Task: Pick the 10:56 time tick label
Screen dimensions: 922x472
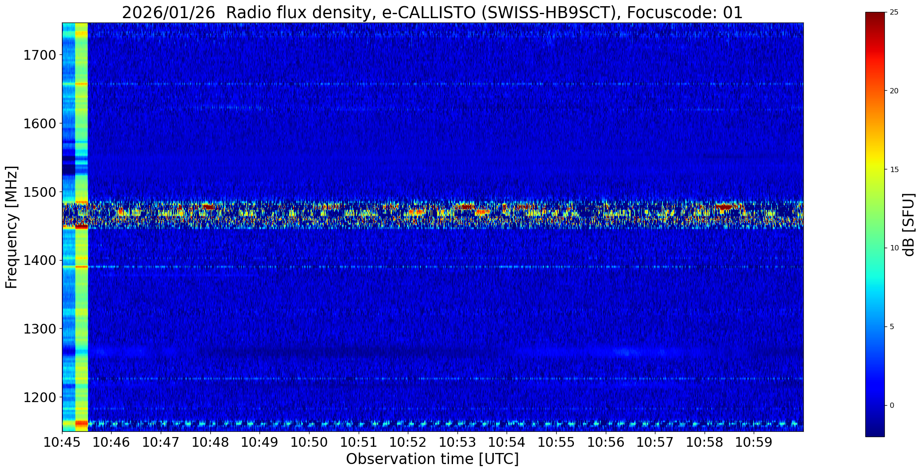Action: tap(605, 442)
